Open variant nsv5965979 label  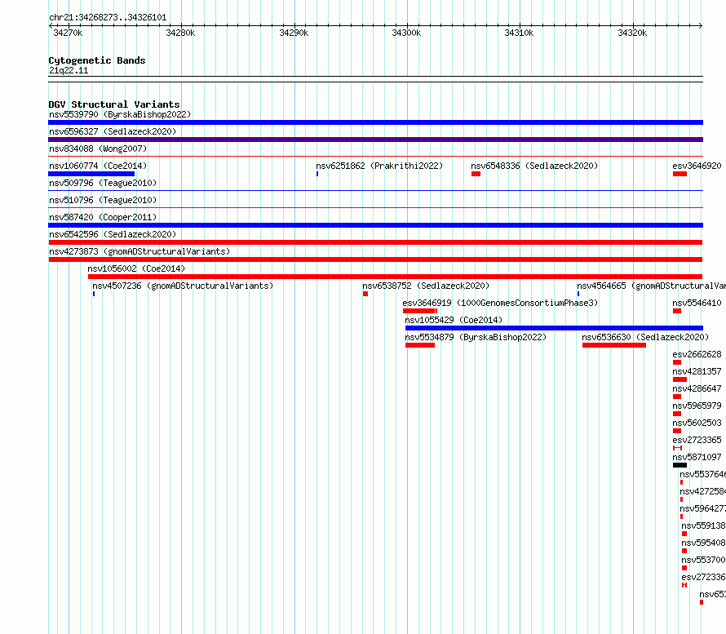[697, 406]
